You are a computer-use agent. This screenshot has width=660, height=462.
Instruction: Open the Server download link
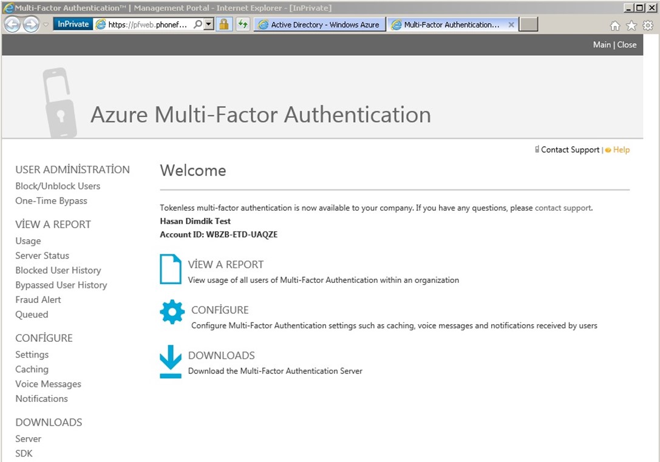[x=28, y=438]
